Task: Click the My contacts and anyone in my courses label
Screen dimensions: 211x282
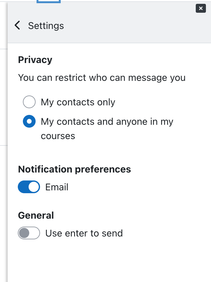Action: point(107,129)
